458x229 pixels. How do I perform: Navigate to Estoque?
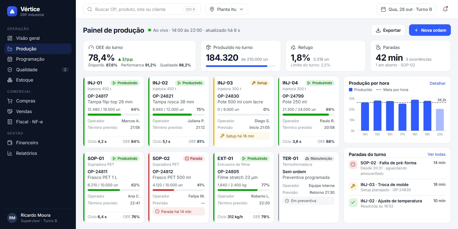point(38,80)
